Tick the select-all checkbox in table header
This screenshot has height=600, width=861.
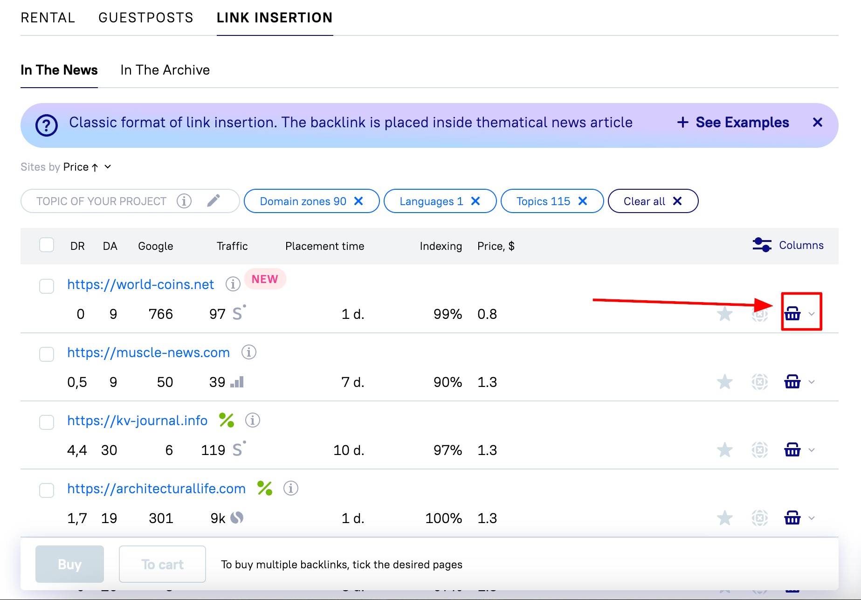click(47, 245)
